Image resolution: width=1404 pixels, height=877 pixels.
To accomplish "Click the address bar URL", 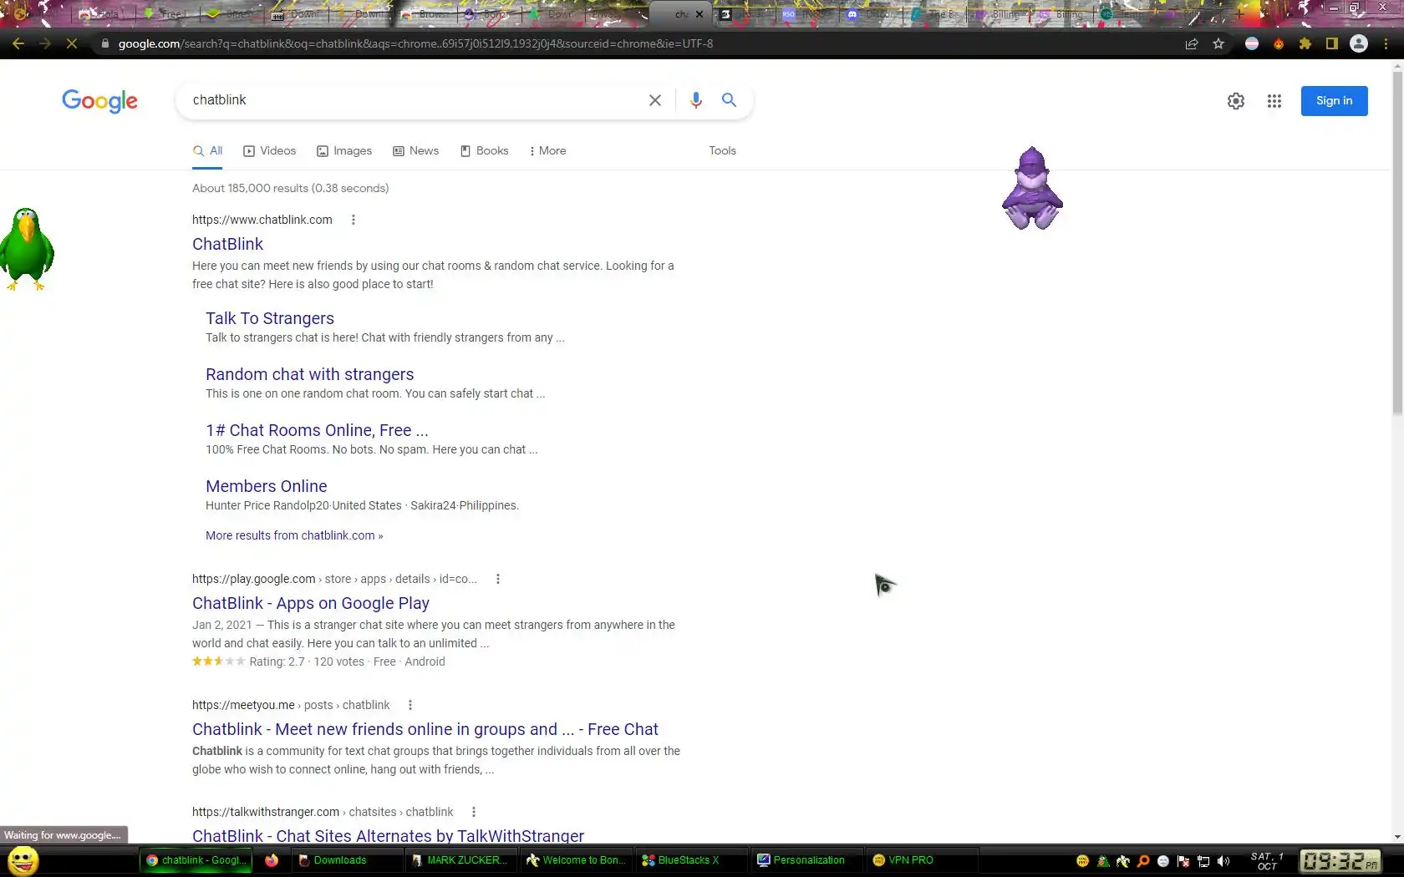I will click(415, 43).
